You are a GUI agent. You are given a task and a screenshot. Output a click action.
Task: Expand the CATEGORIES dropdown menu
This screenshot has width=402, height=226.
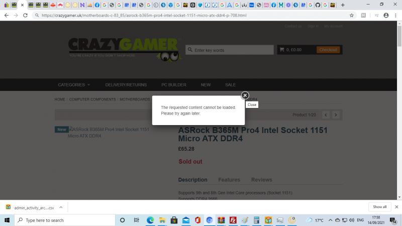pyautogui.click(x=74, y=85)
